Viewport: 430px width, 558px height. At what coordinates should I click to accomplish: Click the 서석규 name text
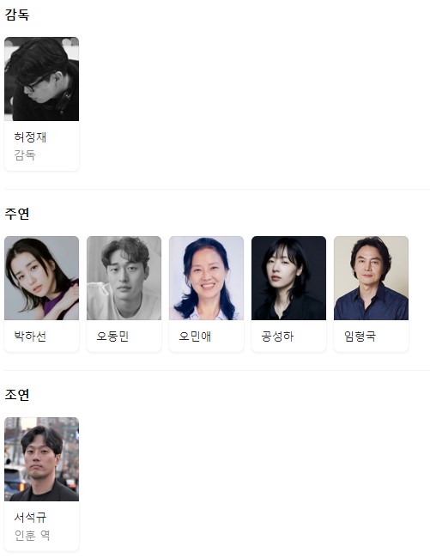tap(30, 517)
